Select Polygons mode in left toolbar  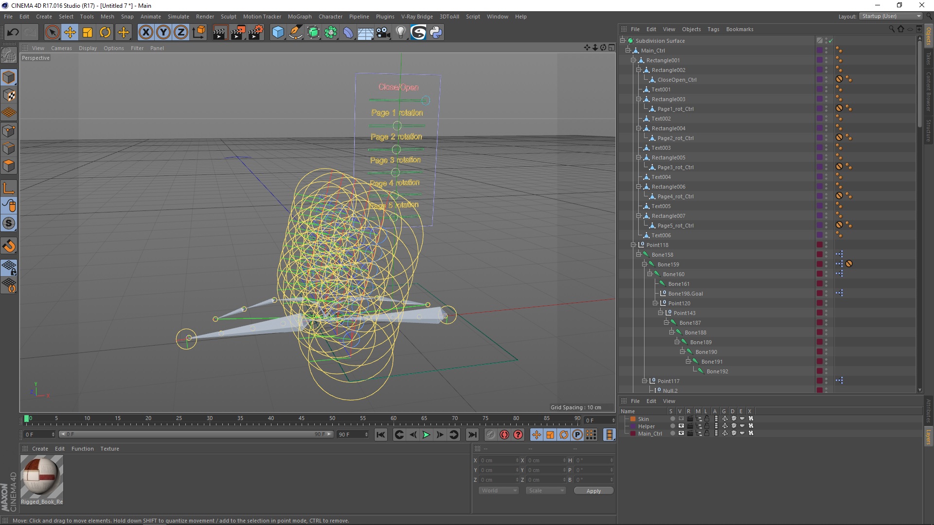click(9, 166)
